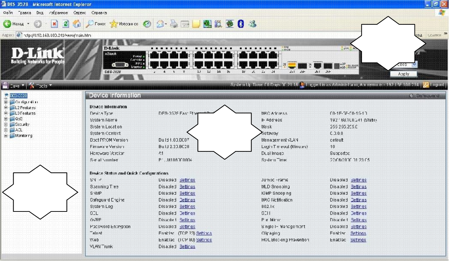
Task: Open Messenger people icon in toolbar
Action: pyautogui.click(x=252, y=24)
